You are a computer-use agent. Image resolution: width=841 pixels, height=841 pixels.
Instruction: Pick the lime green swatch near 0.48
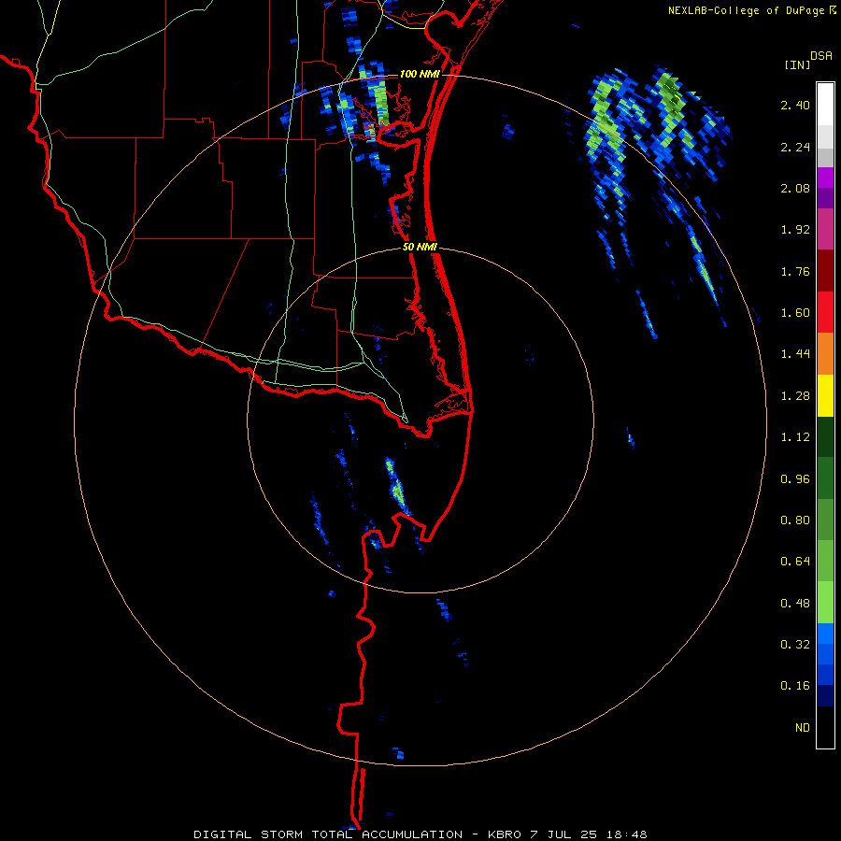tap(825, 603)
